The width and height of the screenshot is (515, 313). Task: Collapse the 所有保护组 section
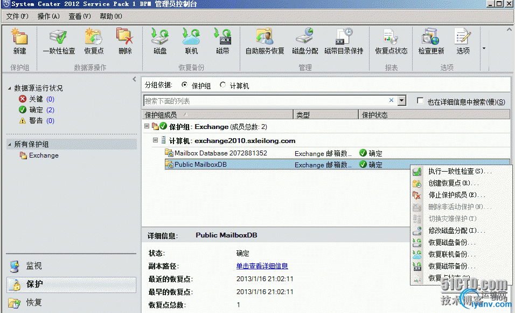pyautogui.click(x=10, y=144)
